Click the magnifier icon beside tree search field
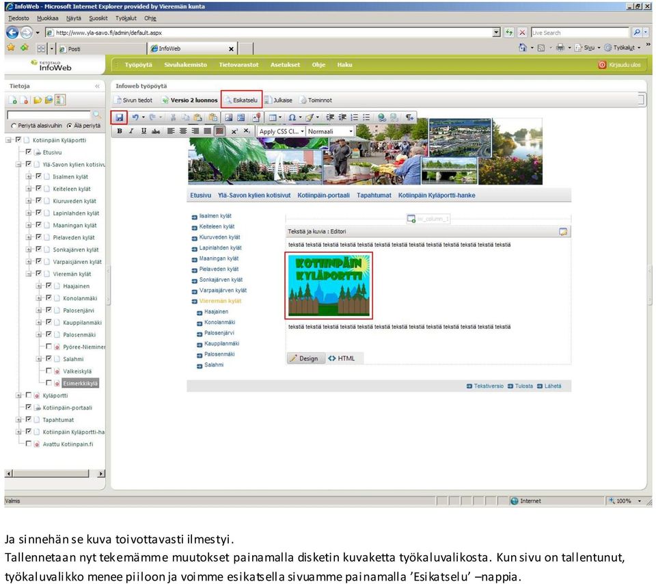 pyautogui.click(x=97, y=115)
